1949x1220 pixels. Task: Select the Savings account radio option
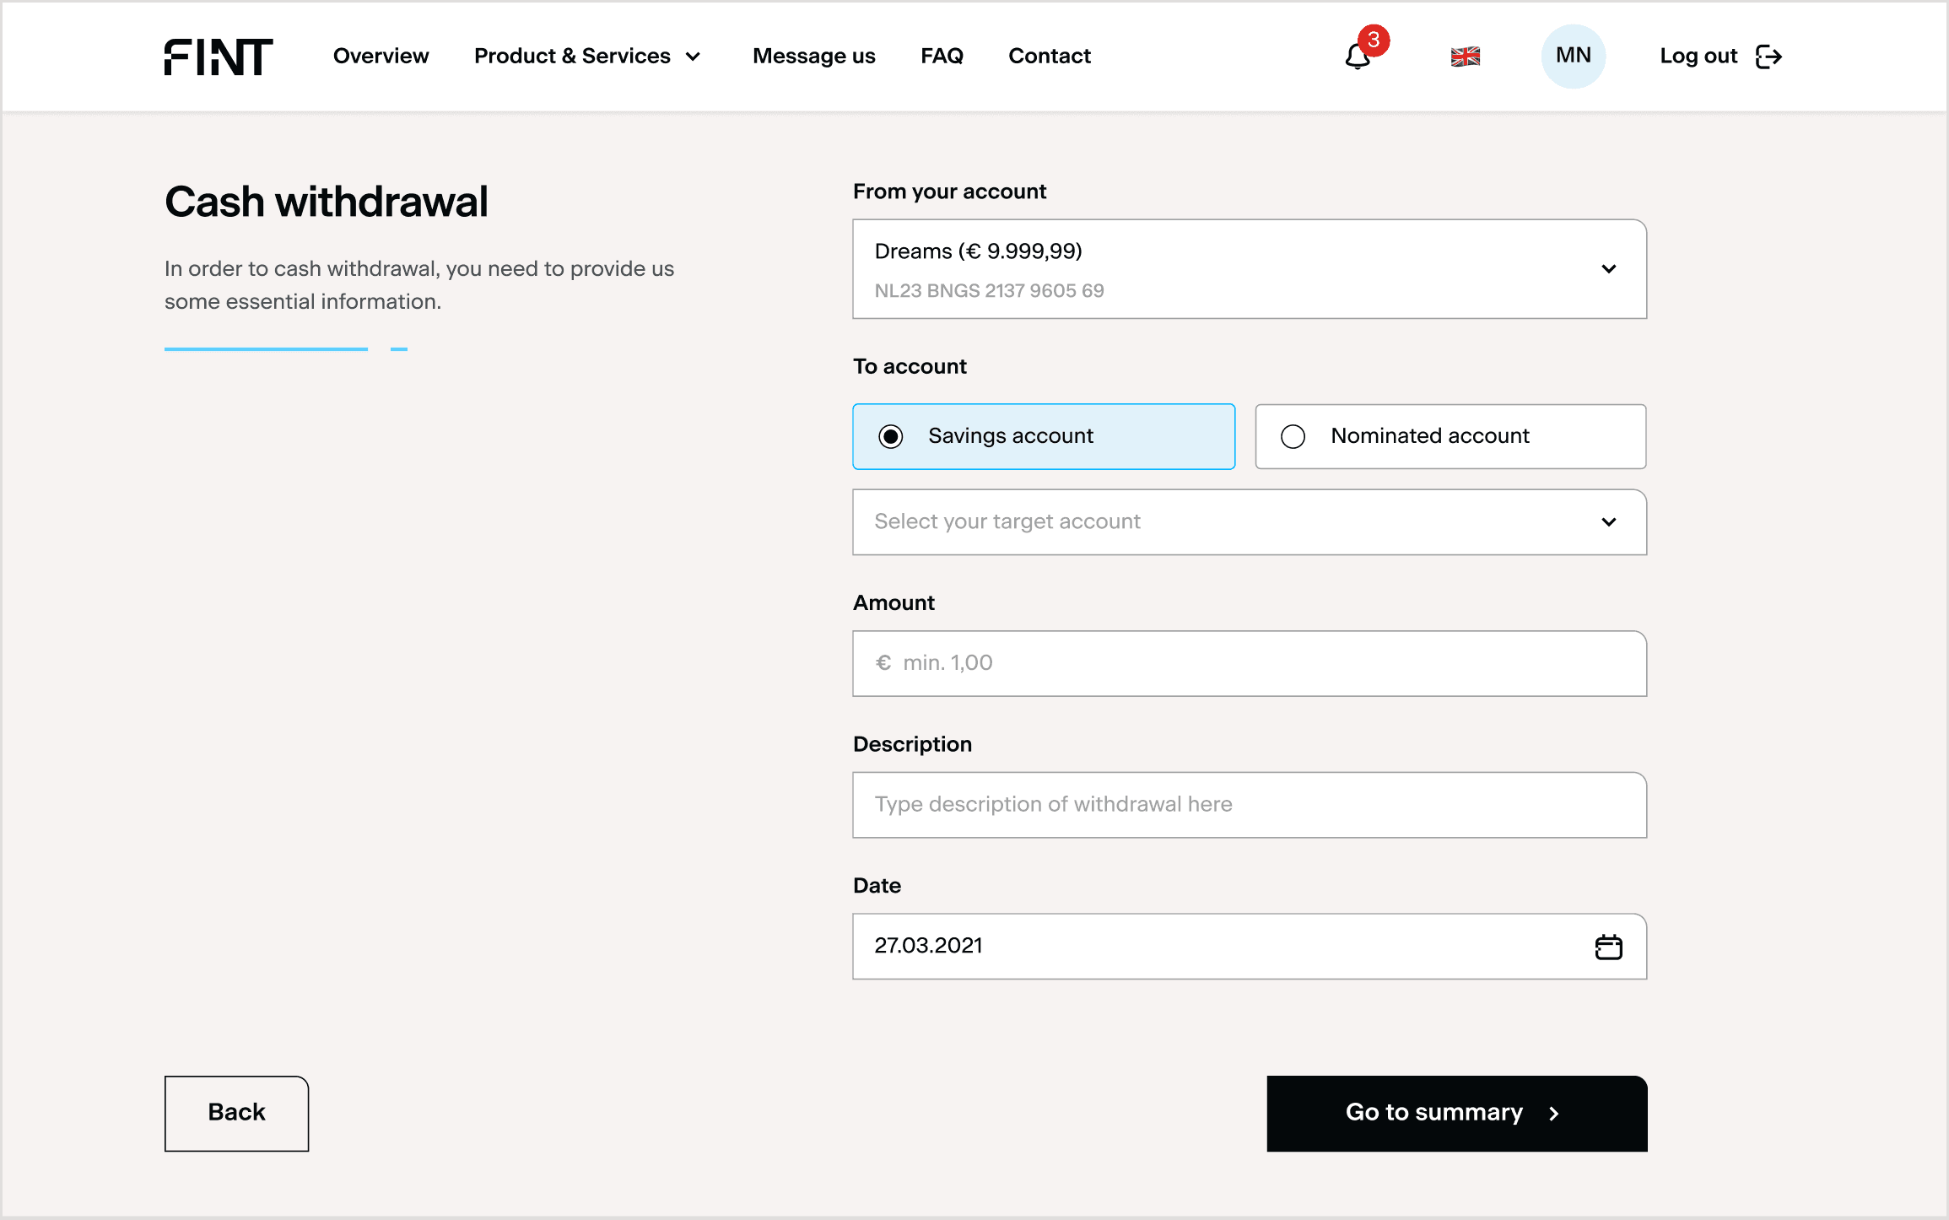pyautogui.click(x=891, y=436)
